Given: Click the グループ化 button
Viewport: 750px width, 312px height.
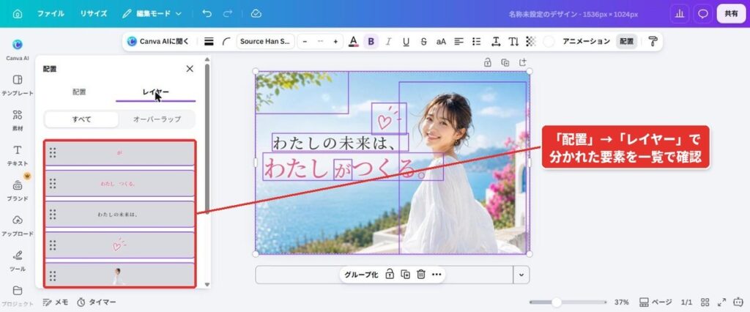Looking at the screenshot, I should click(x=361, y=275).
